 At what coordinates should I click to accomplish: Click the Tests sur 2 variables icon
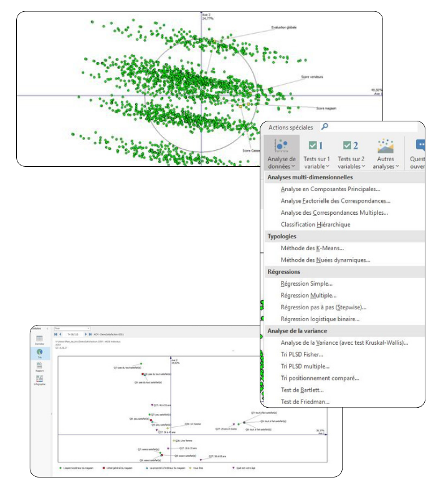pyautogui.click(x=351, y=146)
